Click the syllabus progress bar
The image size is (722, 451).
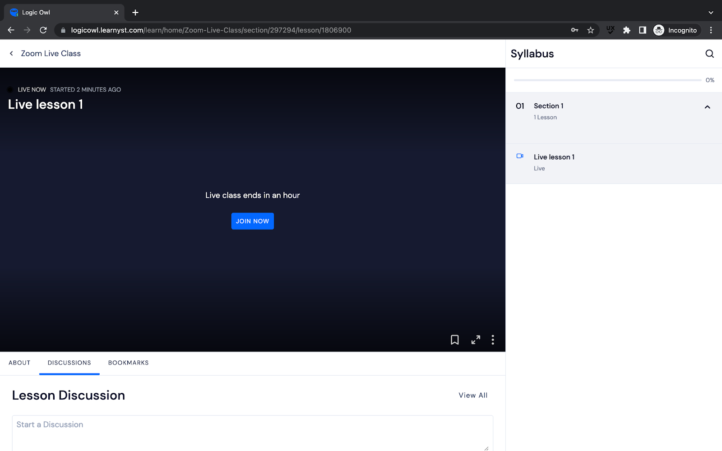pyautogui.click(x=607, y=80)
